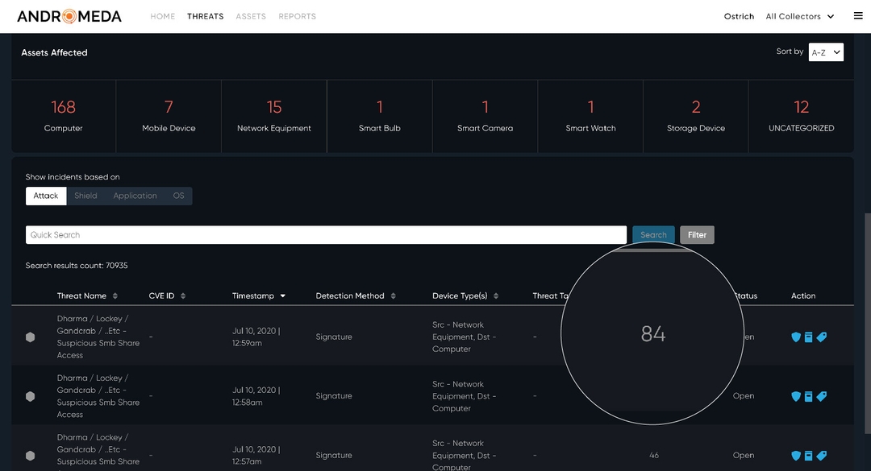Select the Application incidents filter
871x471 pixels.
click(135, 196)
